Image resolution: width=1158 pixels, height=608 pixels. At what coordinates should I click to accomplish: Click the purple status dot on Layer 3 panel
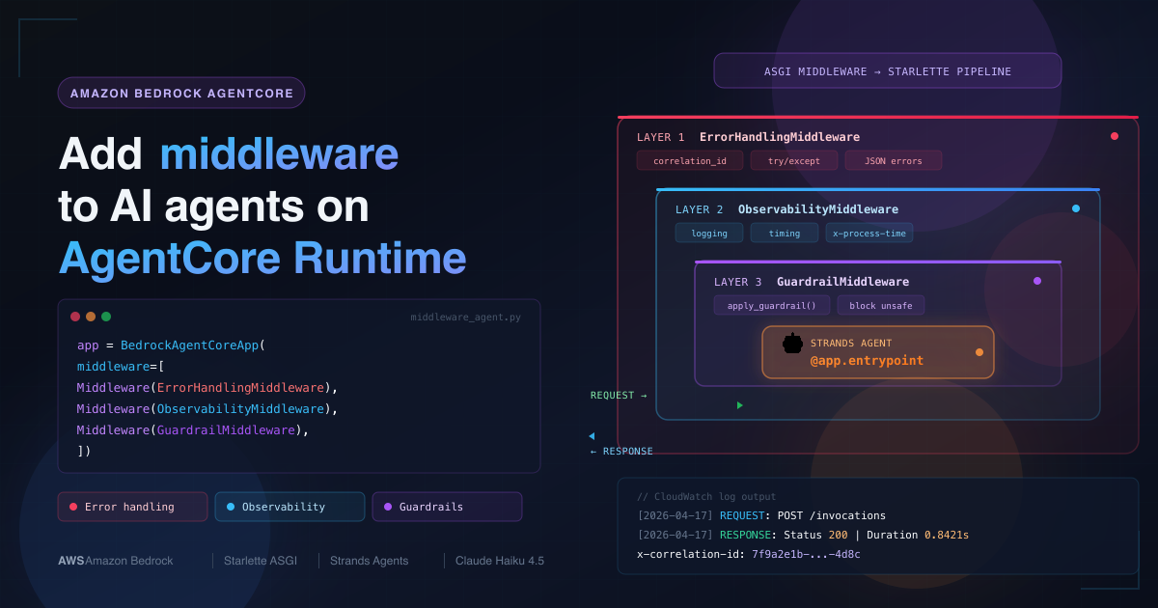(1037, 281)
